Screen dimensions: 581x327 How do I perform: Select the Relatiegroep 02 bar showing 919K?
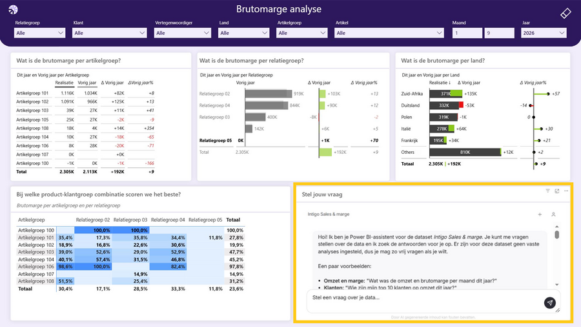(x=269, y=94)
